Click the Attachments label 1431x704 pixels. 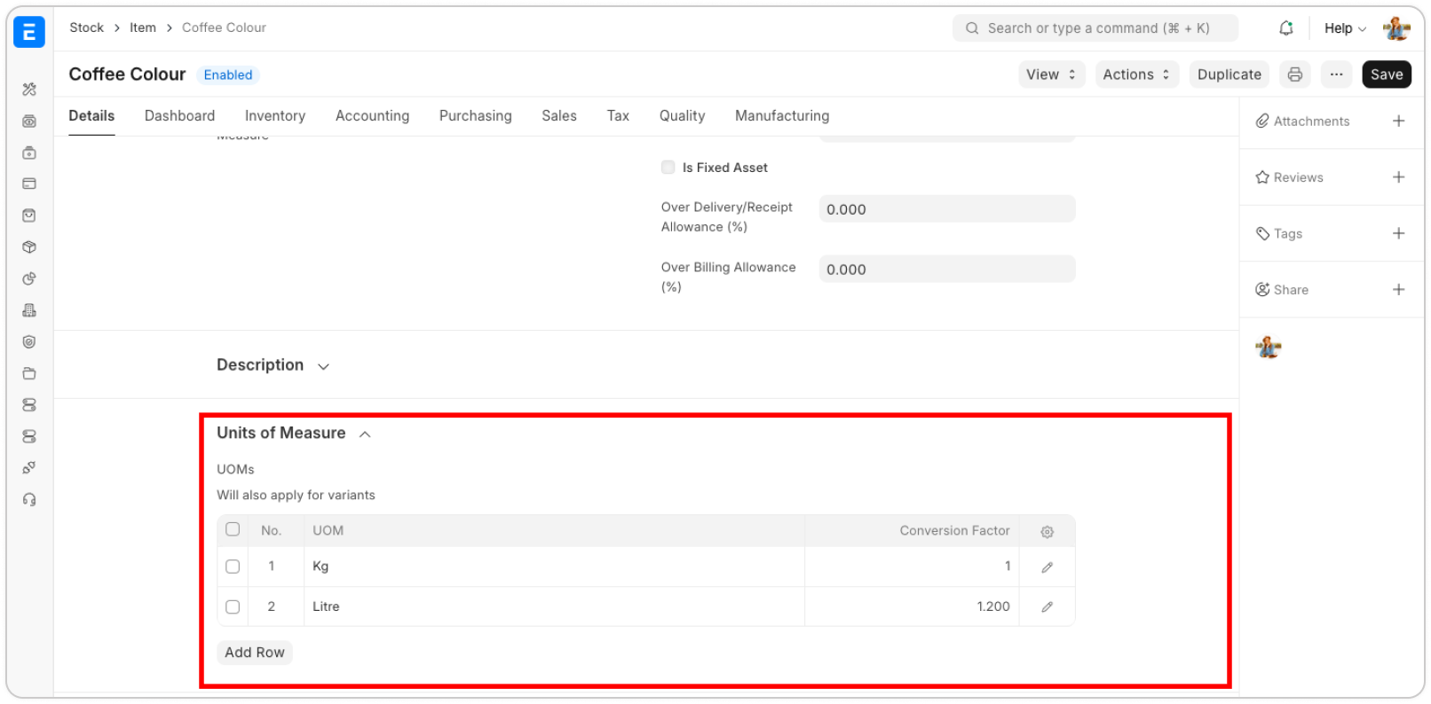click(1311, 121)
